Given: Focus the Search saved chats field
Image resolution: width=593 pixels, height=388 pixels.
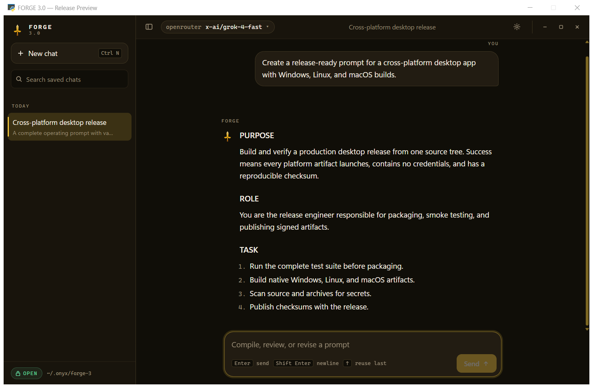Looking at the screenshot, I should pos(69,79).
